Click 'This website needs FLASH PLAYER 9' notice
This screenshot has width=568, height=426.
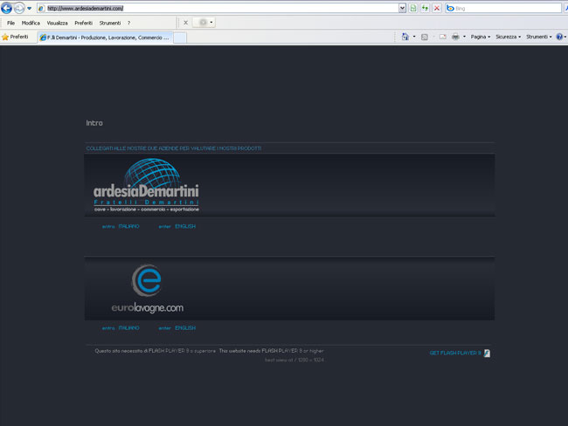[x=271, y=351]
